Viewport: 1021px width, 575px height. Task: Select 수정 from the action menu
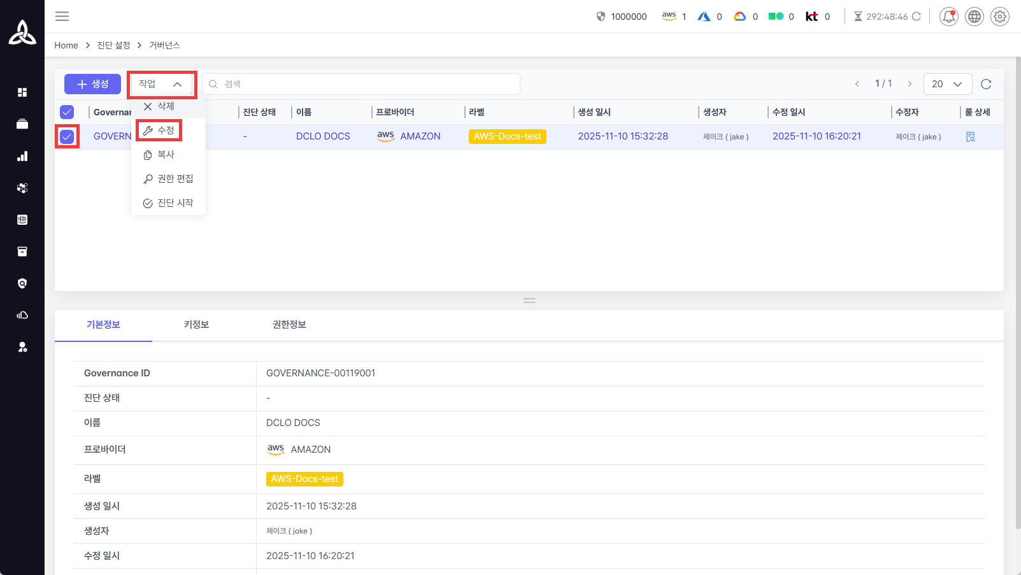(x=159, y=131)
